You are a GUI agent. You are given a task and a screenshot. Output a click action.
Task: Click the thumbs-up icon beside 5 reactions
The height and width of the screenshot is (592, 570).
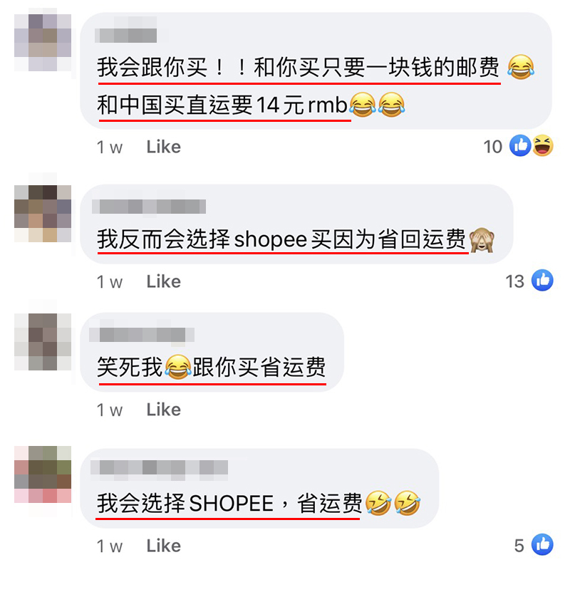click(542, 544)
